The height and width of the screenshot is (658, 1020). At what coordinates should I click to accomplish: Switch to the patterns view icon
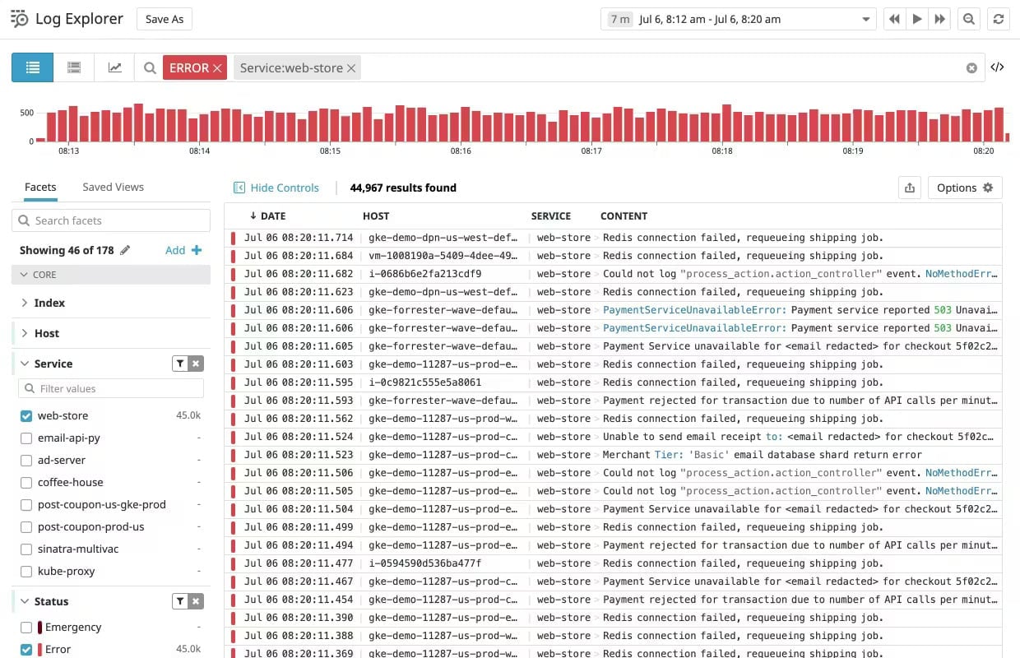tap(74, 67)
